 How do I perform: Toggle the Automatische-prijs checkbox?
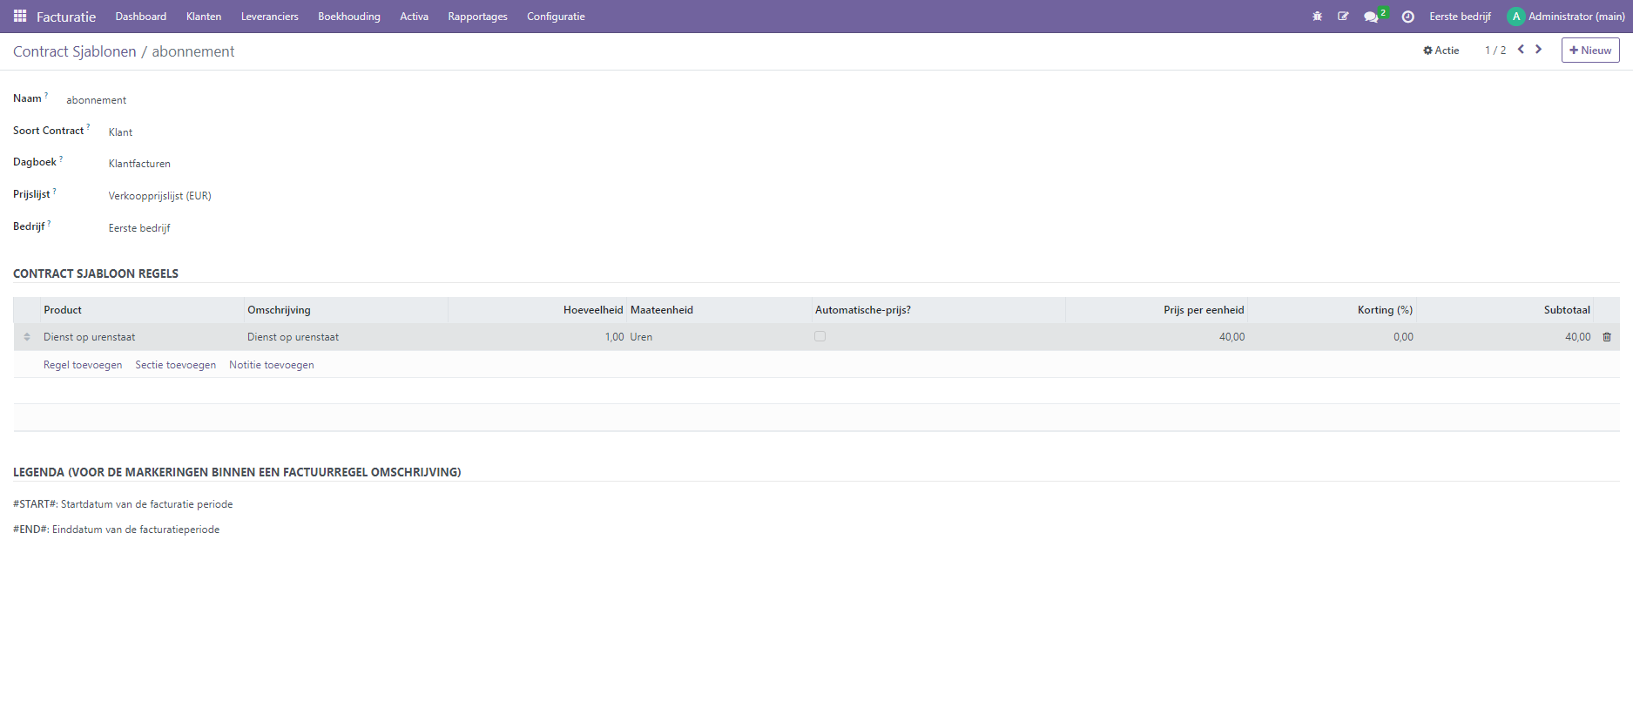pos(820,336)
